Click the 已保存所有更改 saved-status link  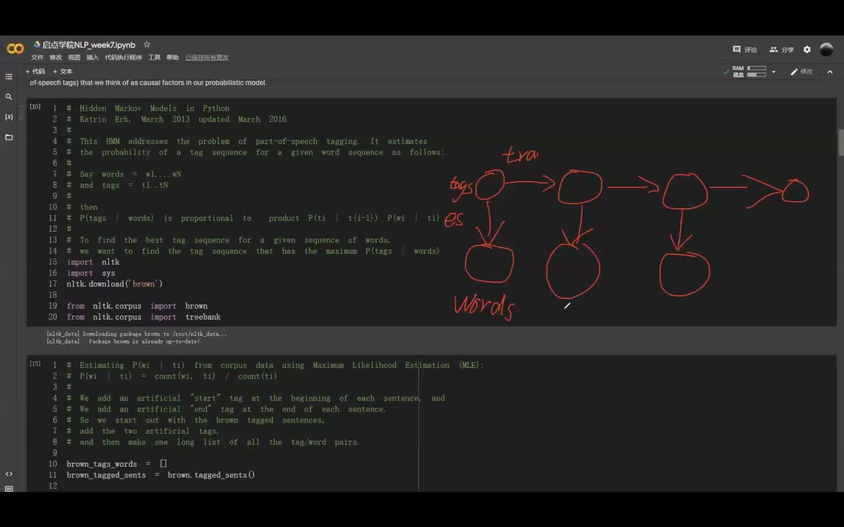point(207,58)
